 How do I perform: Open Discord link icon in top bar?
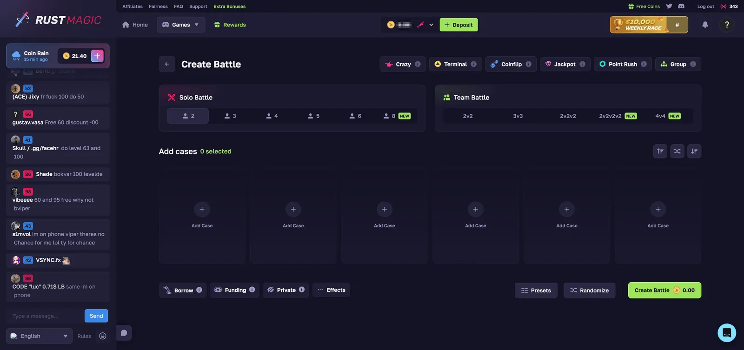click(x=681, y=6)
